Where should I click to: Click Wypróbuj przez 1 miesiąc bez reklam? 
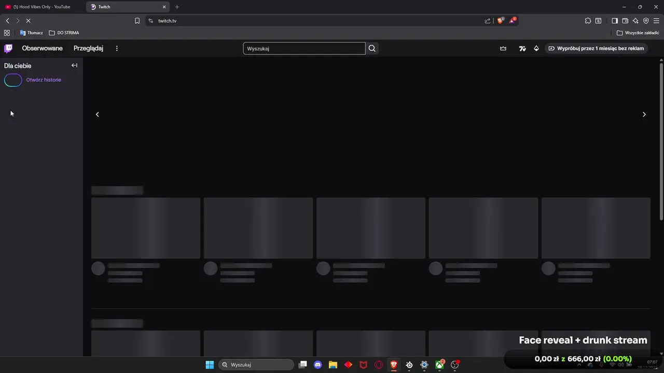coord(597,48)
